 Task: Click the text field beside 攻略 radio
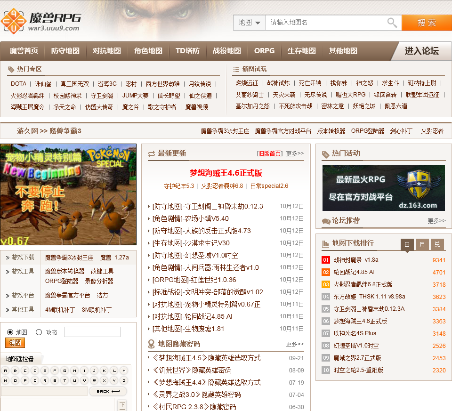(92, 332)
